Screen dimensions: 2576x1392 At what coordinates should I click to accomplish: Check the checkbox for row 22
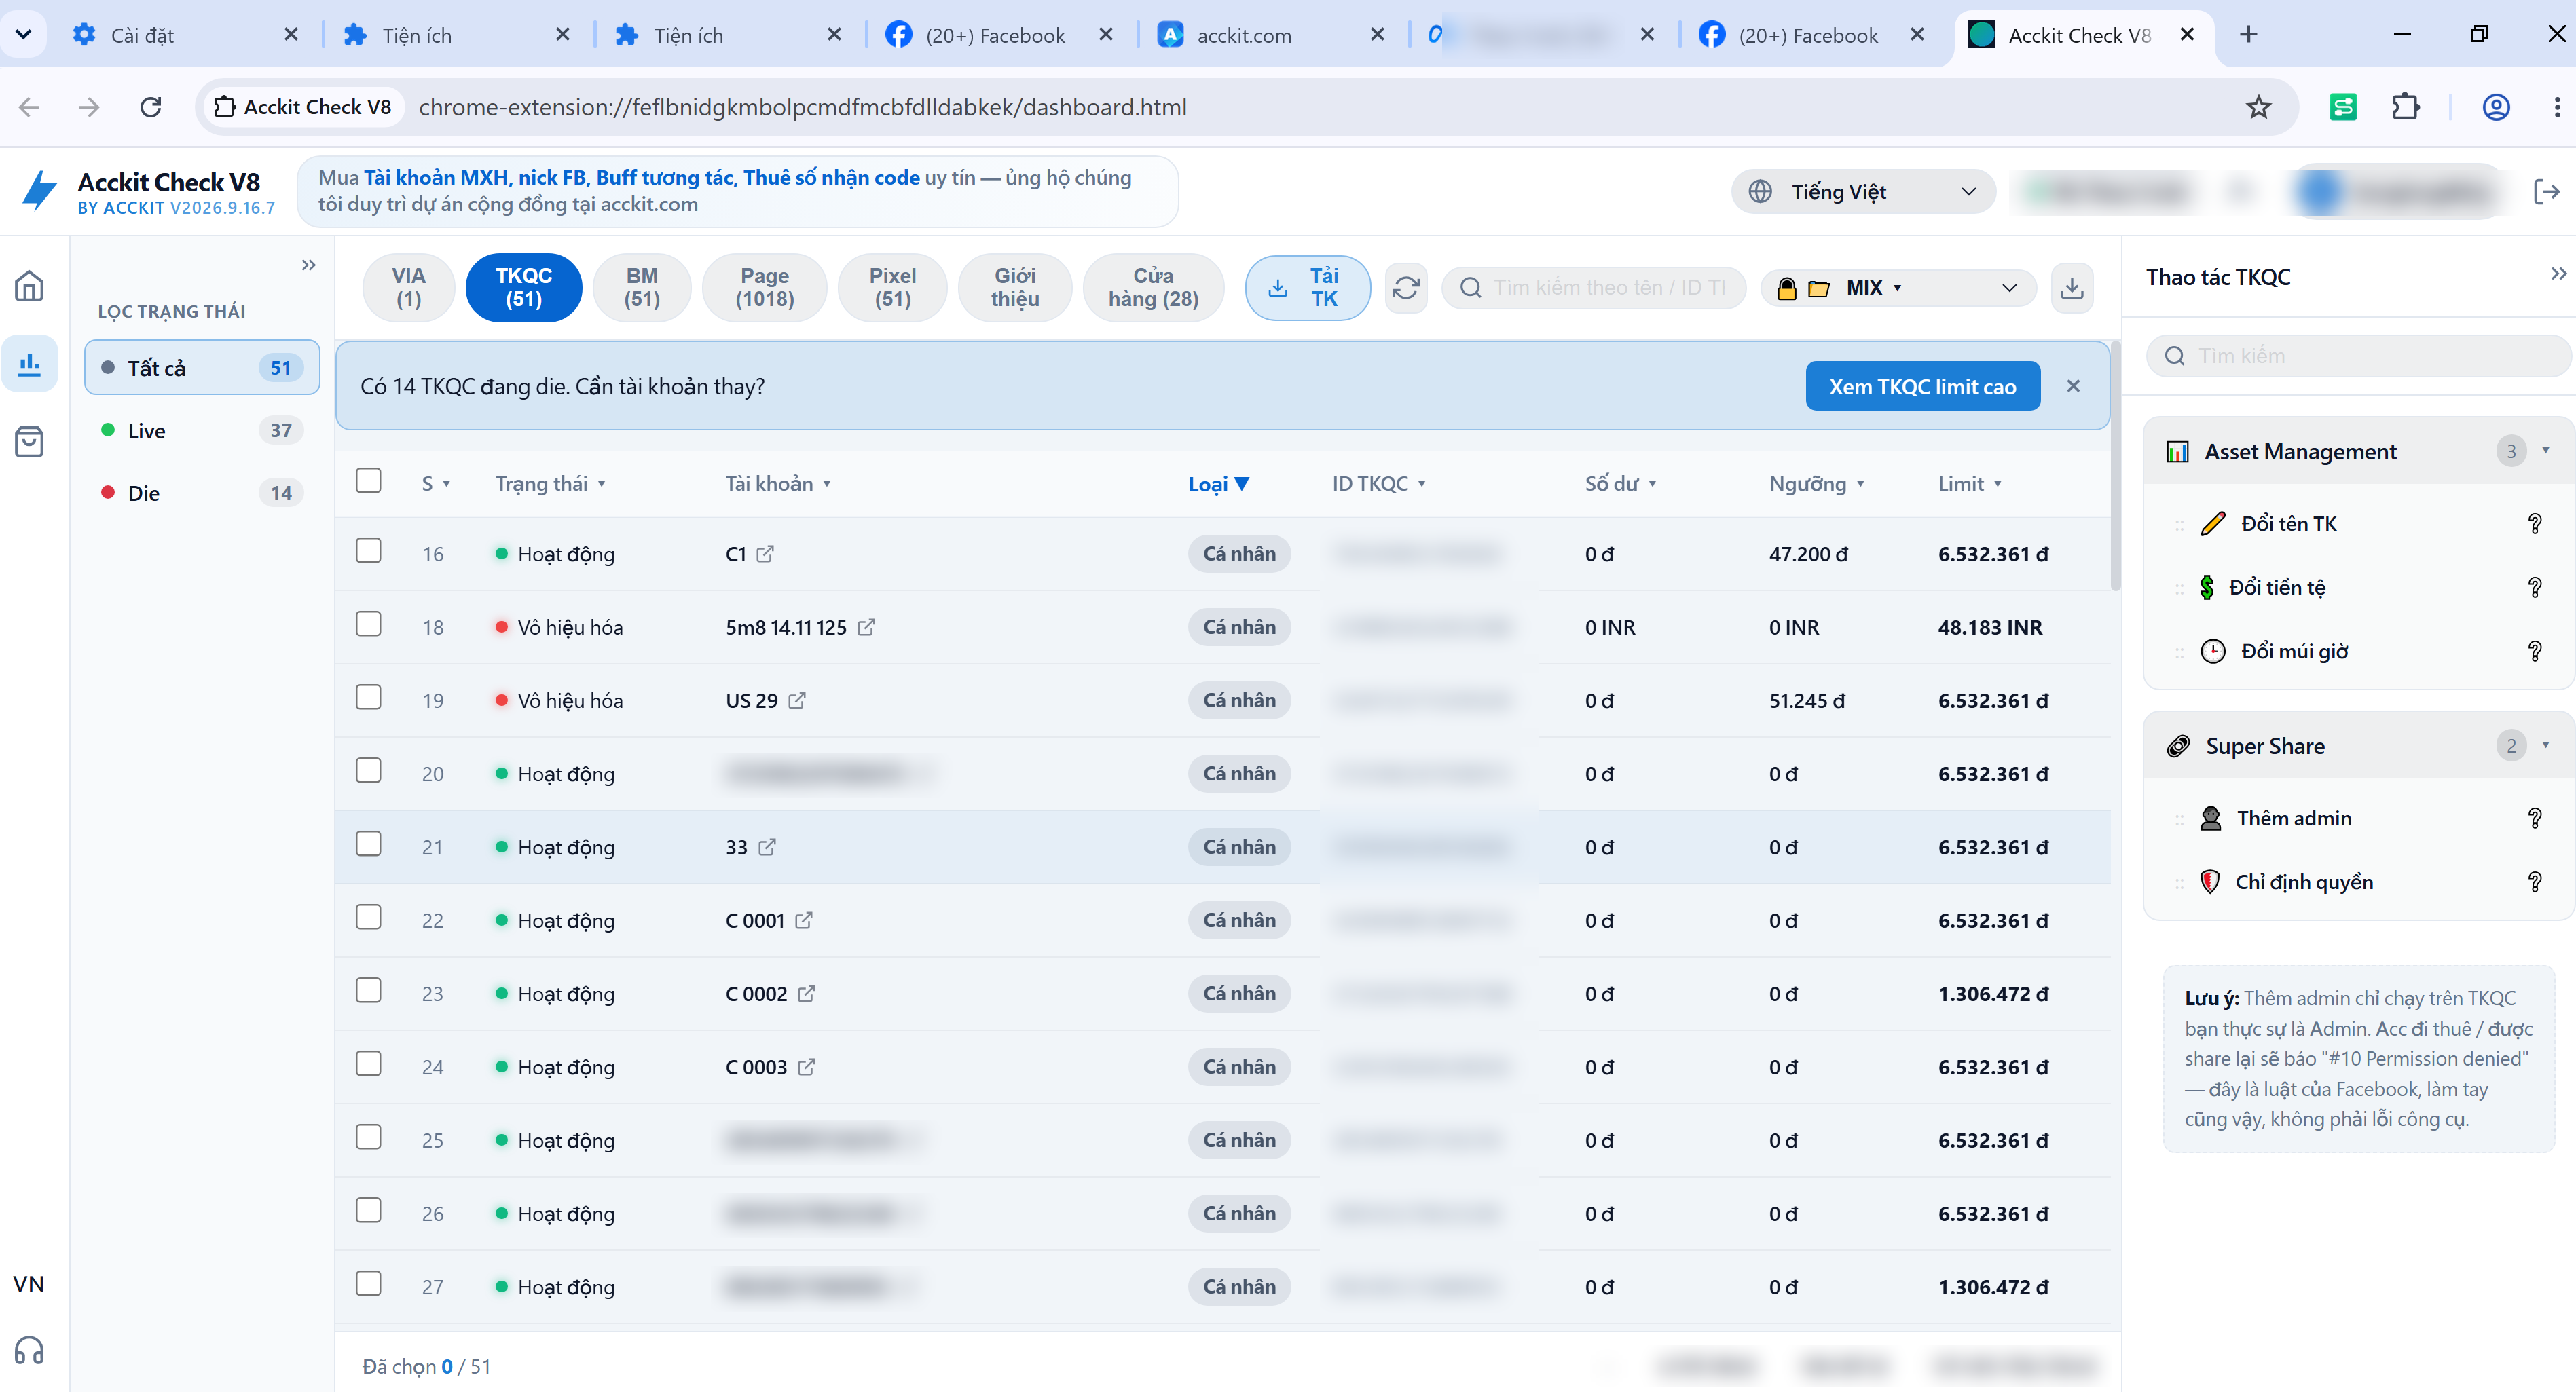[369, 918]
